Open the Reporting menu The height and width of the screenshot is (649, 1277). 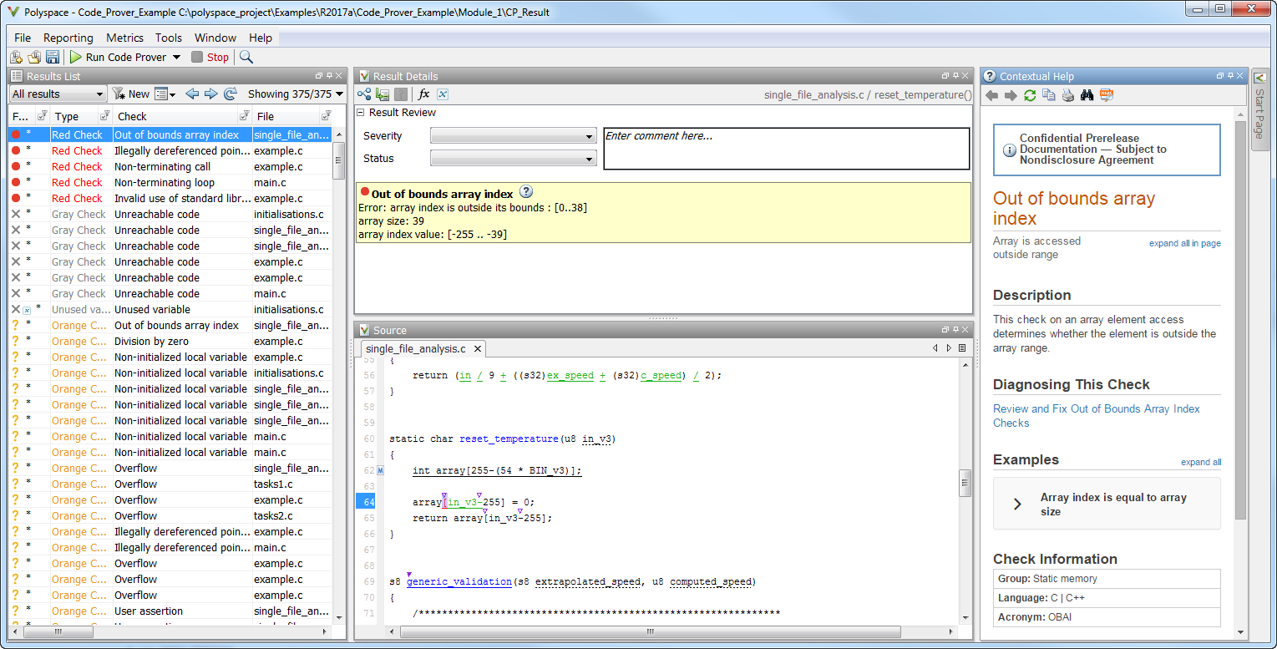pyautogui.click(x=68, y=38)
